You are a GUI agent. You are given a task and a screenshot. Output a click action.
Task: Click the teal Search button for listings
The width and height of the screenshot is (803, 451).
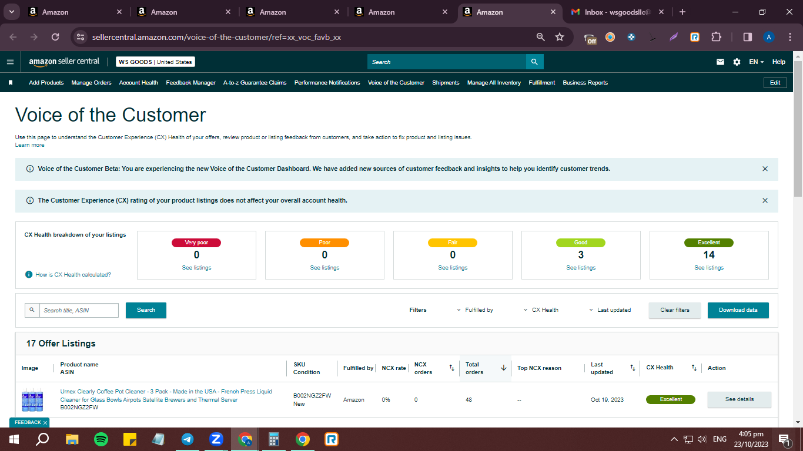(146, 310)
